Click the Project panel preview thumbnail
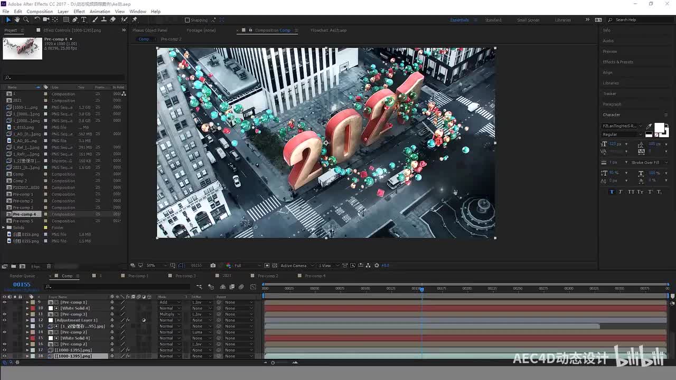The width and height of the screenshot is (676, 380). [22, 48]
